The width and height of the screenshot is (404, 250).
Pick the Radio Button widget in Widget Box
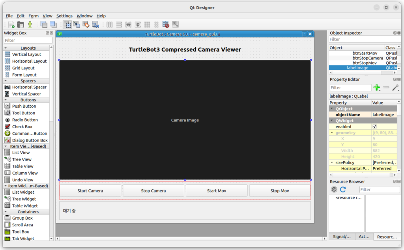point(25,120)
